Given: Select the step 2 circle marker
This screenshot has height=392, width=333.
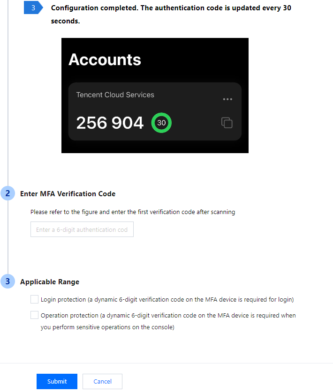Looking at the screenshot, I should click(8, 193).
